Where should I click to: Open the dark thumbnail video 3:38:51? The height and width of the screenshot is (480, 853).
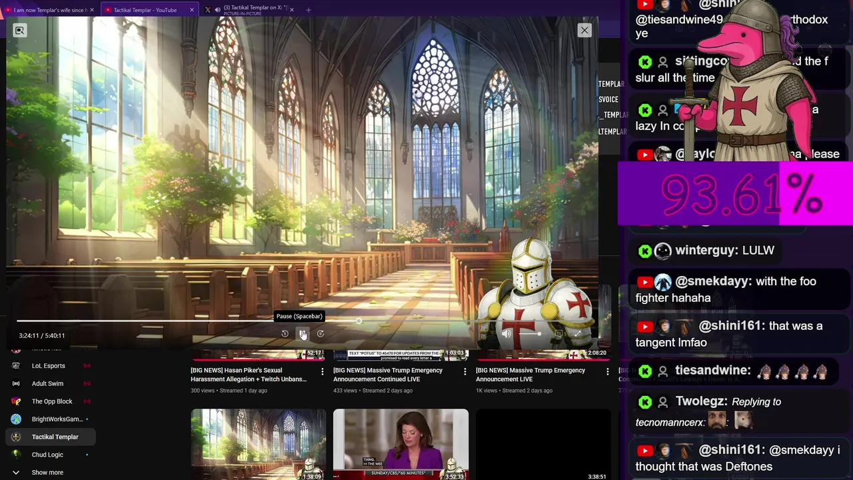543,444
